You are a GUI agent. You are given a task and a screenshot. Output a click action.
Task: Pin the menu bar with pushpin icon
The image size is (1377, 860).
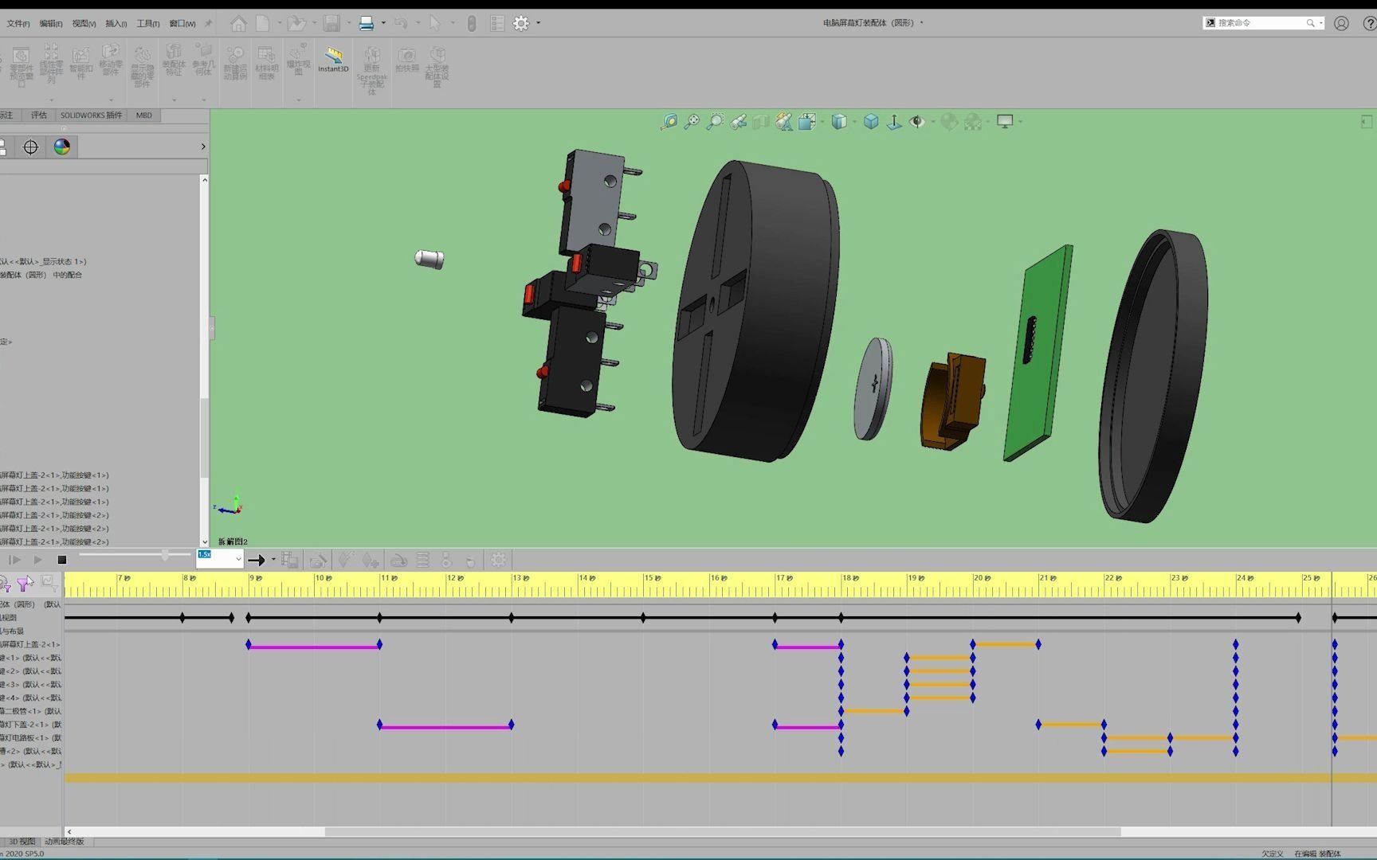pos(209,23)
